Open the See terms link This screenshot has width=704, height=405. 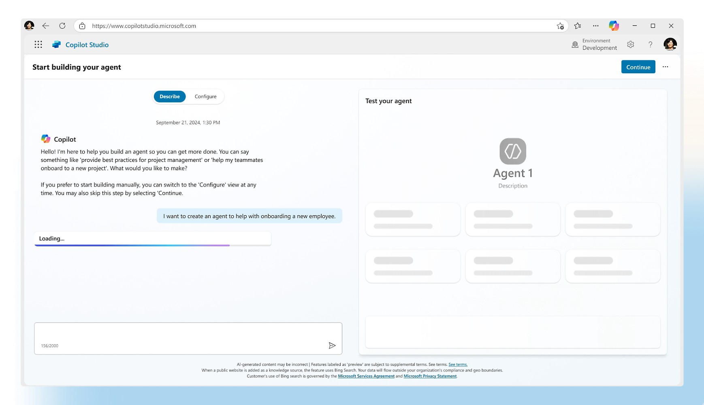458,365
